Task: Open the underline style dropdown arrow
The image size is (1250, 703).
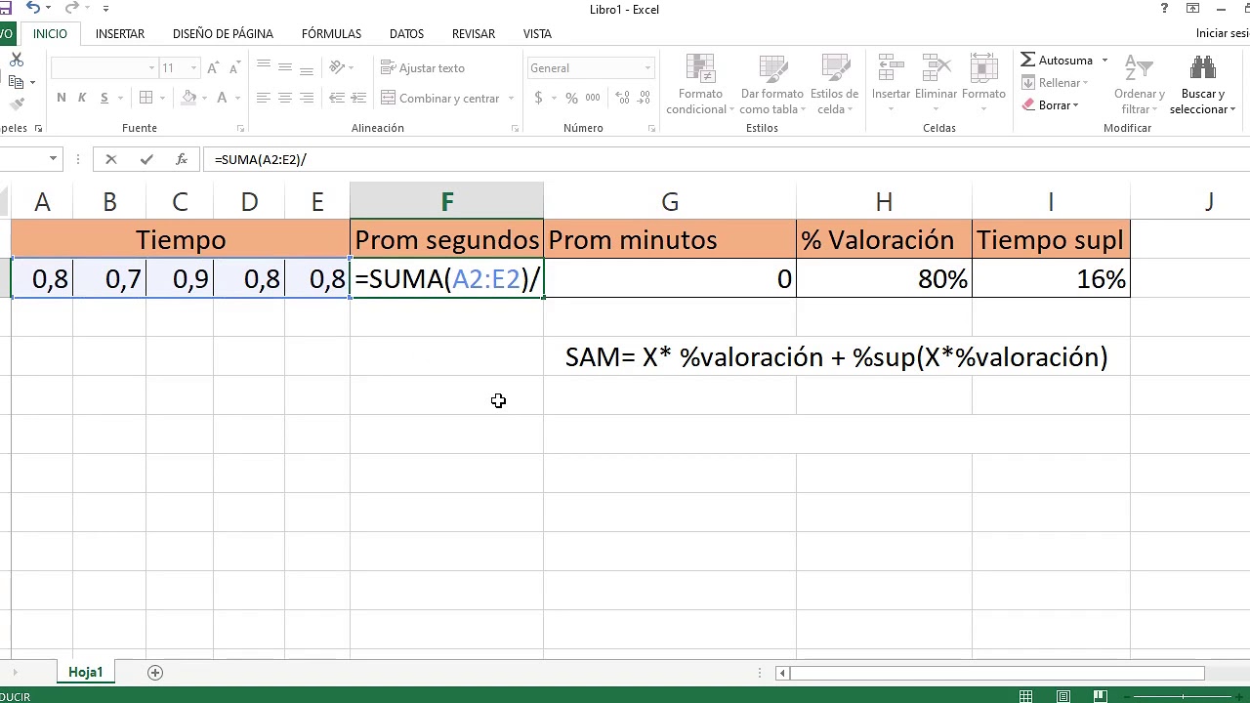Action: [120, 99]
